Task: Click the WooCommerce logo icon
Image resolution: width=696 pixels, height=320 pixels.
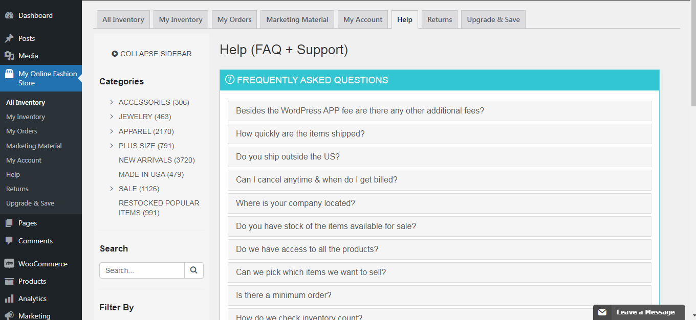Action: tap(9, 264)
